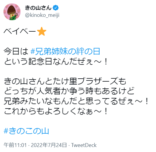Click the line 兄弟みたいなもんだと思ってるぜぇ〜！
156x152 pixels.
tap(76, 101)
